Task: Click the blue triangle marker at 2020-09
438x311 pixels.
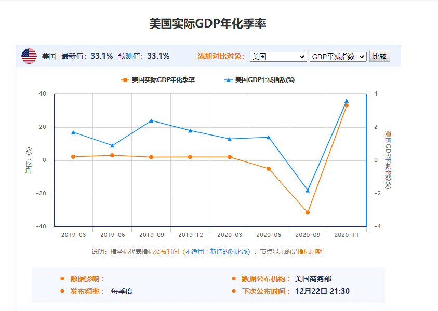Action: pos(308,191)
